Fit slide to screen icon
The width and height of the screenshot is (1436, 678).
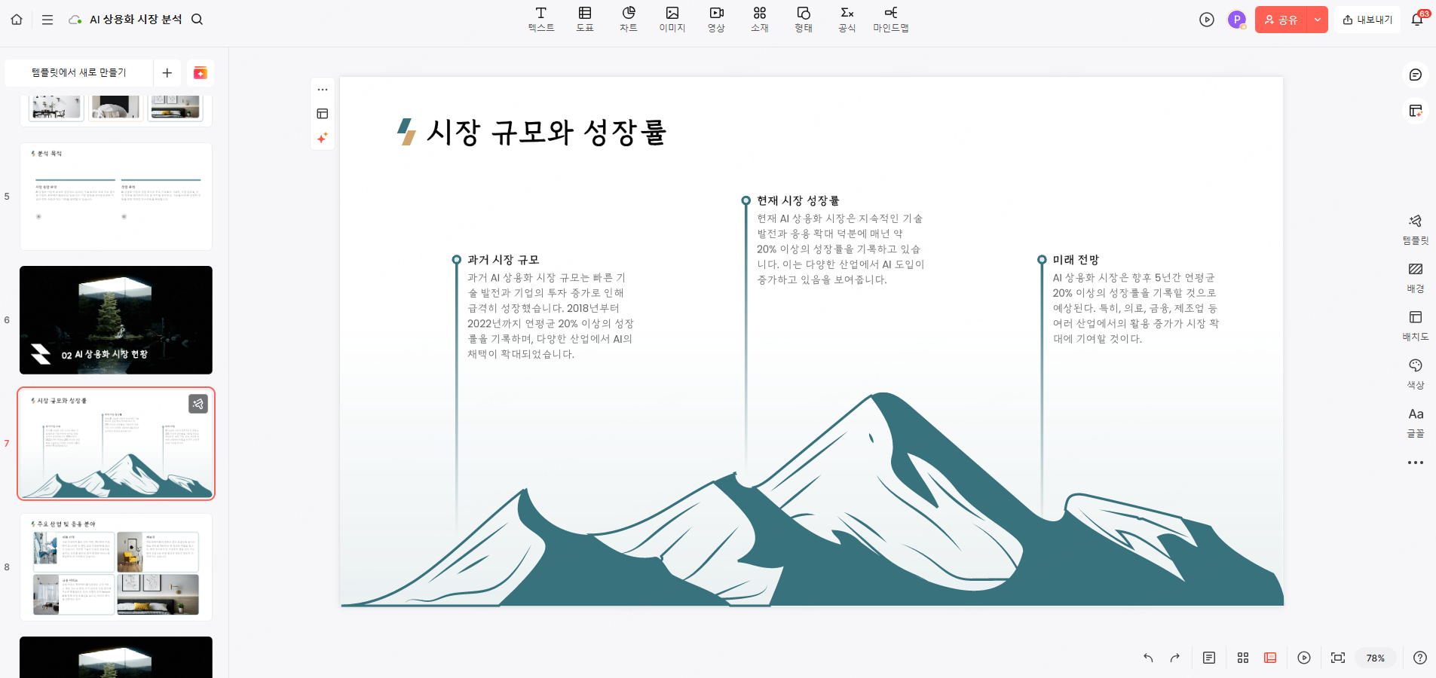pyautogui.click(x=1338, y=658)
